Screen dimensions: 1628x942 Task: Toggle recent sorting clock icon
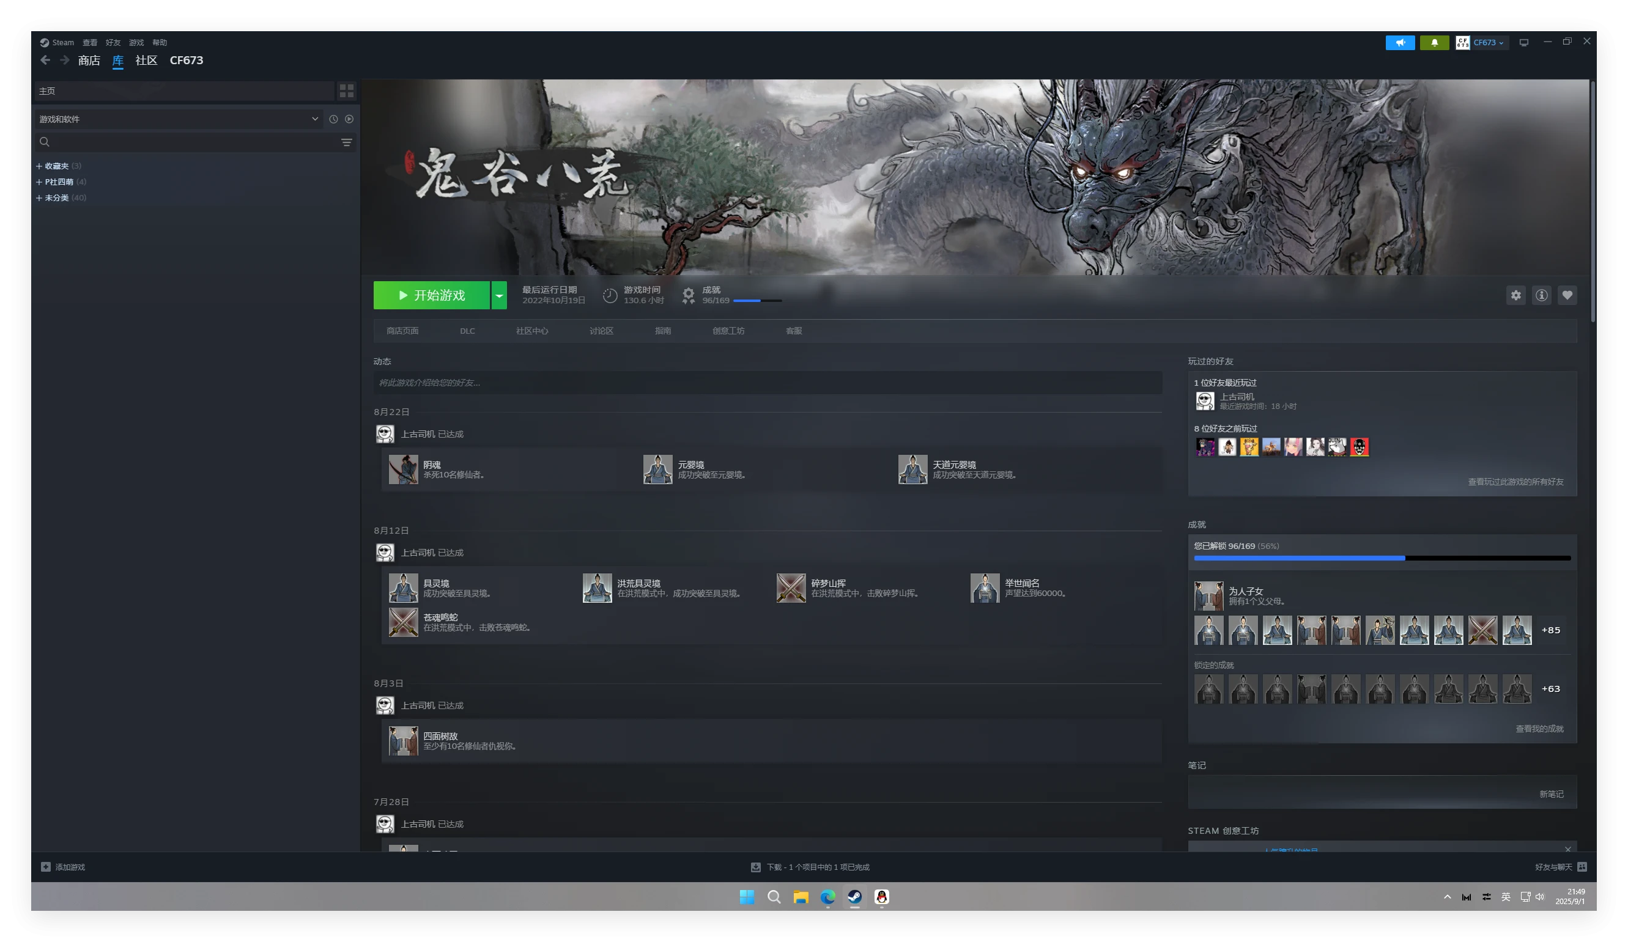[333, 119]
